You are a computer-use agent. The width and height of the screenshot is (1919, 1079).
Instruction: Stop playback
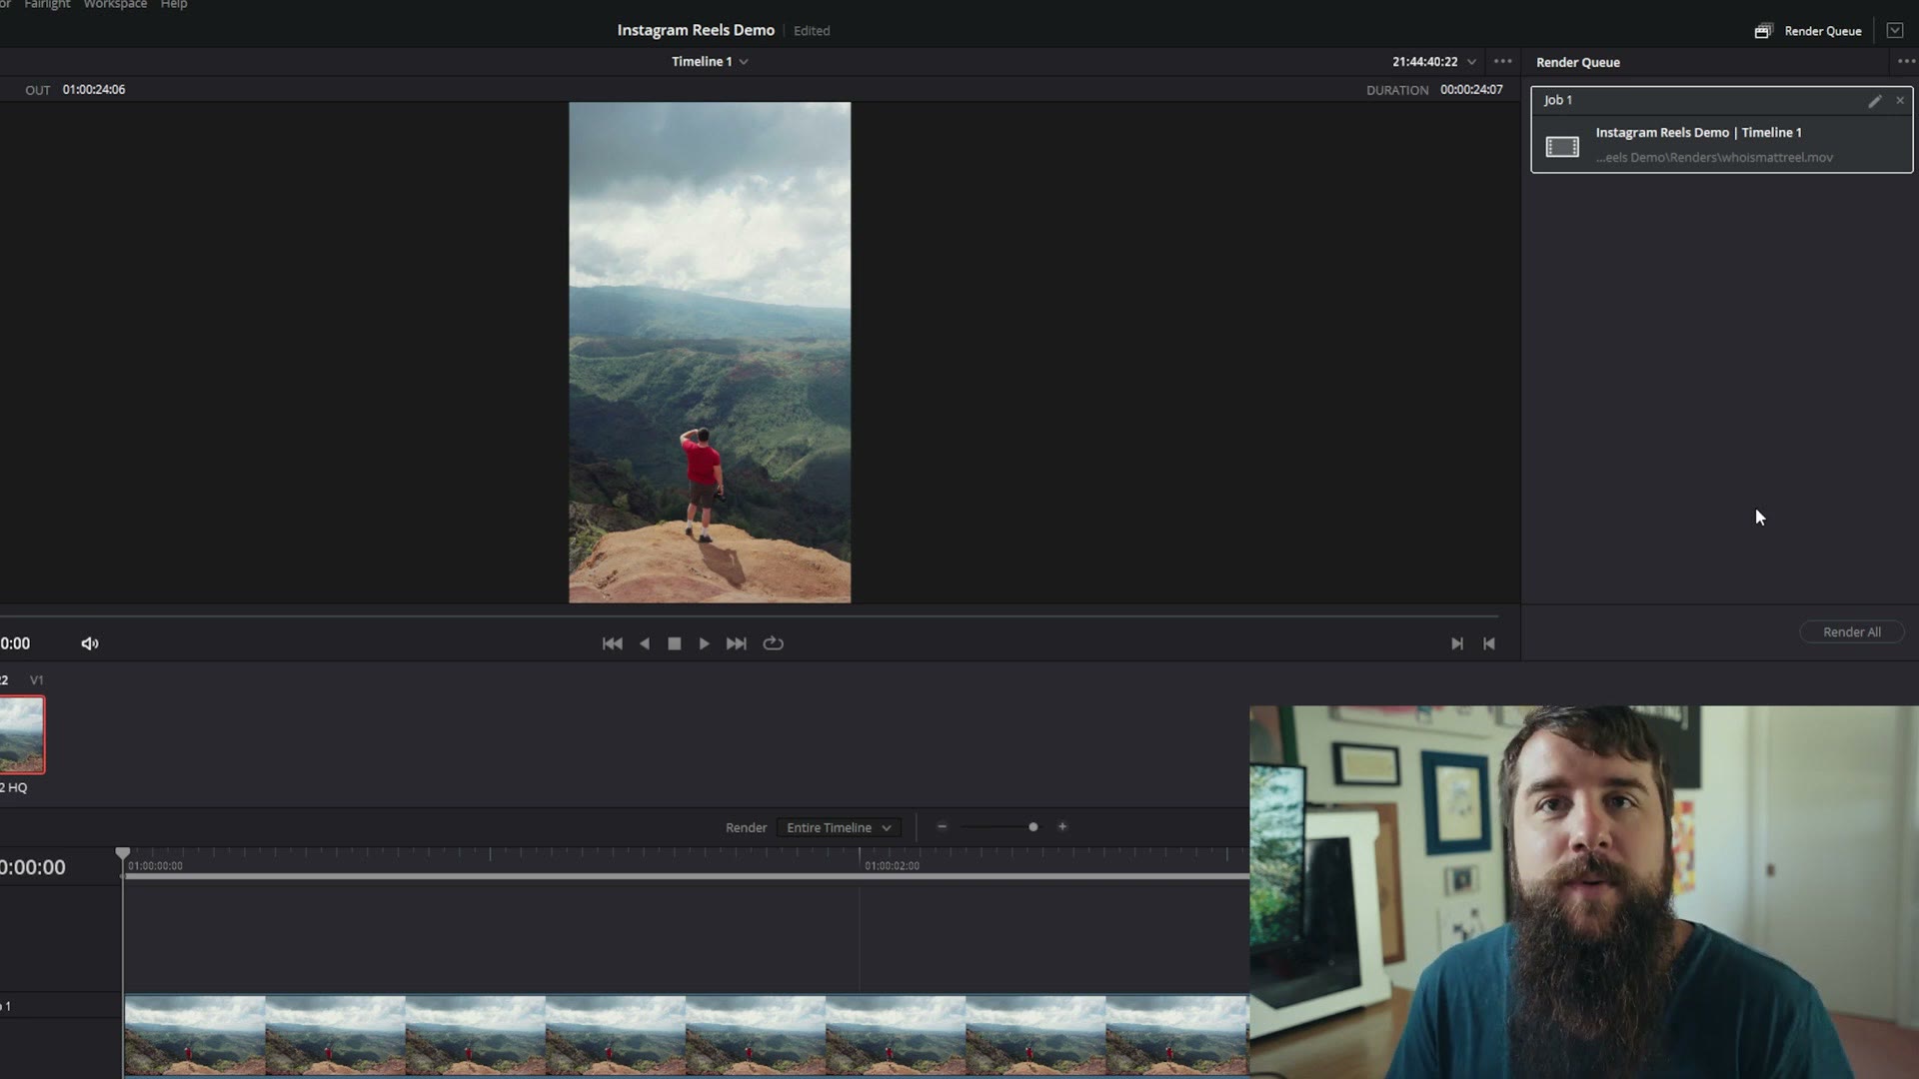tap(675, 644)
